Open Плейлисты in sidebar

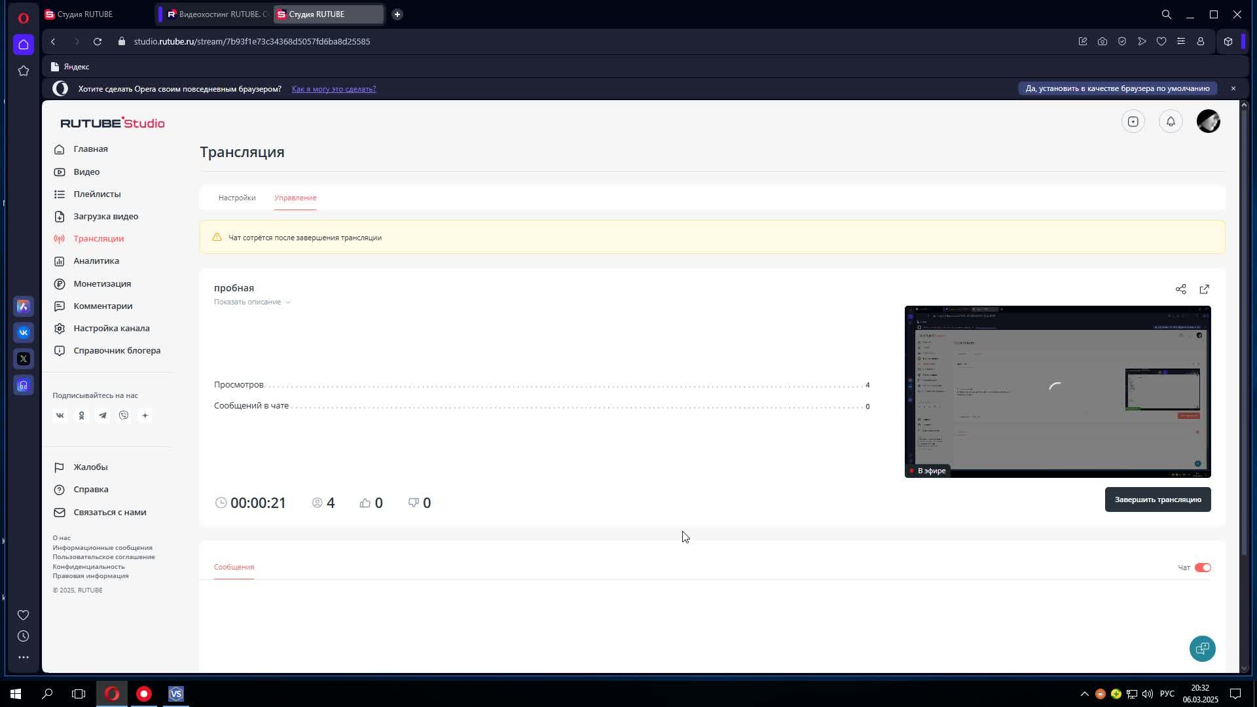[x=97, y=194]
